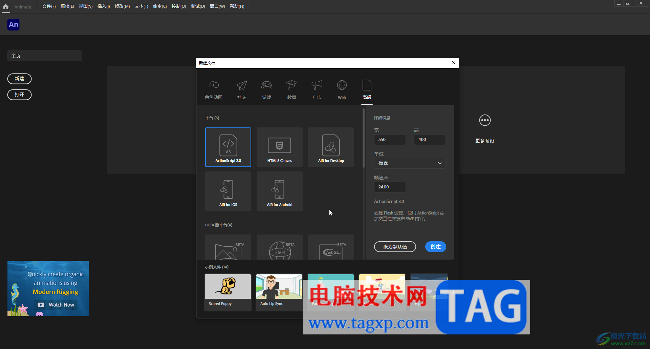650x349 pixels.
Task: Open the 编辑(E) menu
Action: (x=67, y=6)
